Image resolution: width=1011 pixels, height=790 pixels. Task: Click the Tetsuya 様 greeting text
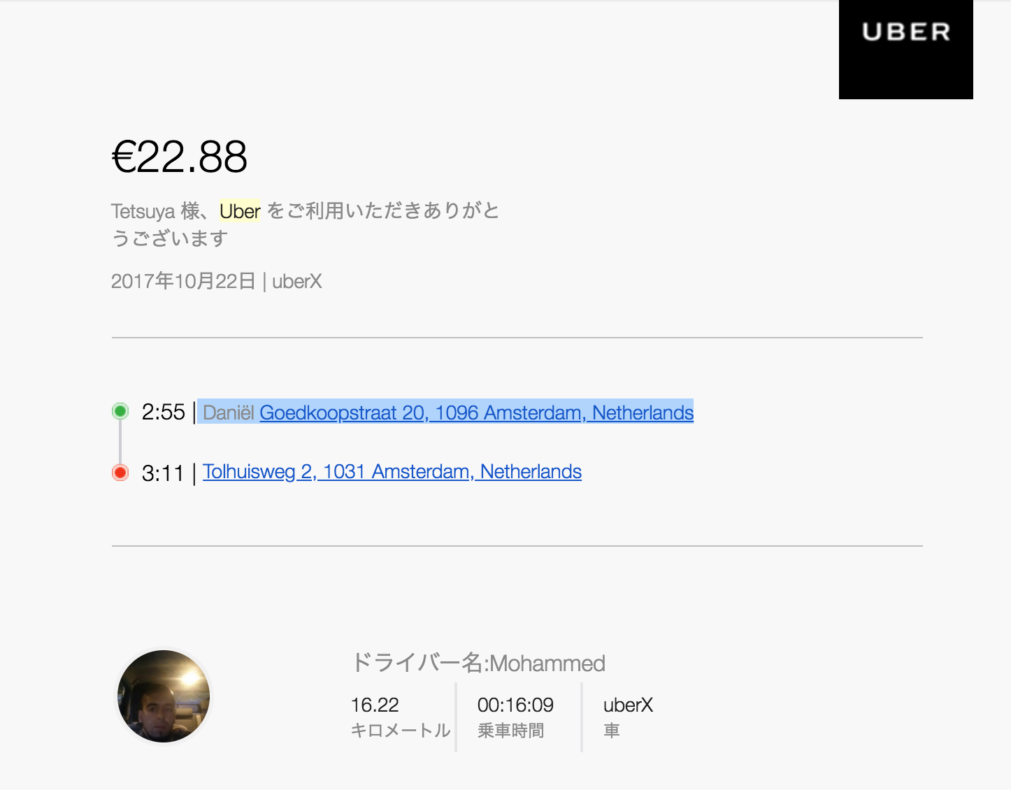click(156, 211)
